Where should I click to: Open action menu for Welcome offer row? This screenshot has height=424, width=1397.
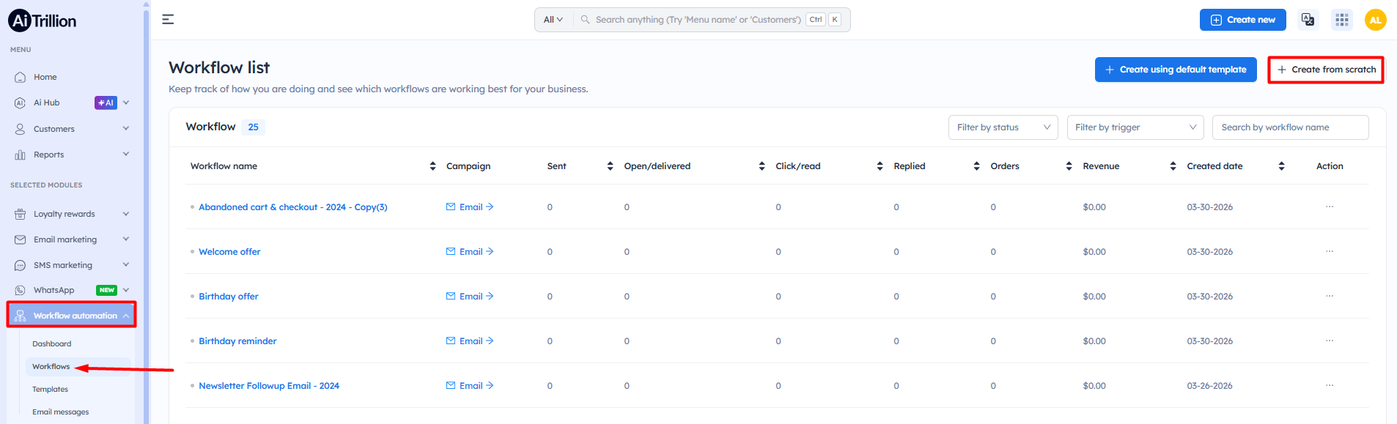[x=1329, y=251]
